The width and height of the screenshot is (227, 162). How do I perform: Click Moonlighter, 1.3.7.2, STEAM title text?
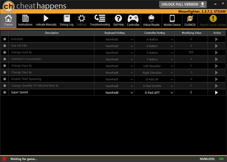point(202,11)
